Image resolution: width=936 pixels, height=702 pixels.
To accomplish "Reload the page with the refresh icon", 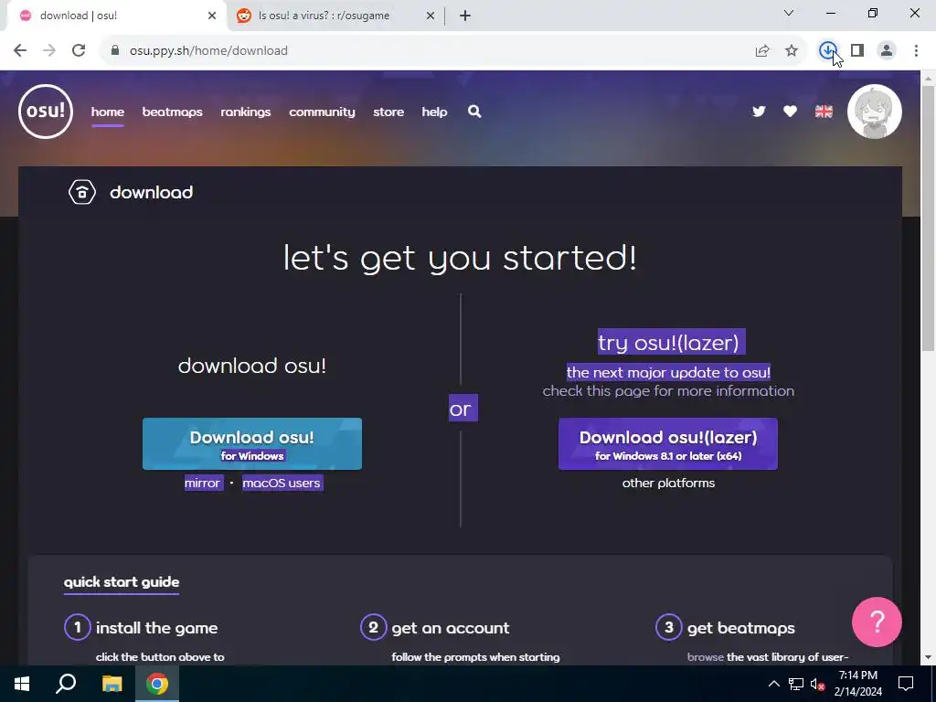I will click(79, 51).
